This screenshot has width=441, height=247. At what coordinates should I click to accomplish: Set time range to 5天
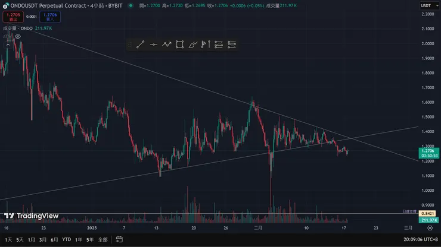pyautogui.click(x=20, y=239)
